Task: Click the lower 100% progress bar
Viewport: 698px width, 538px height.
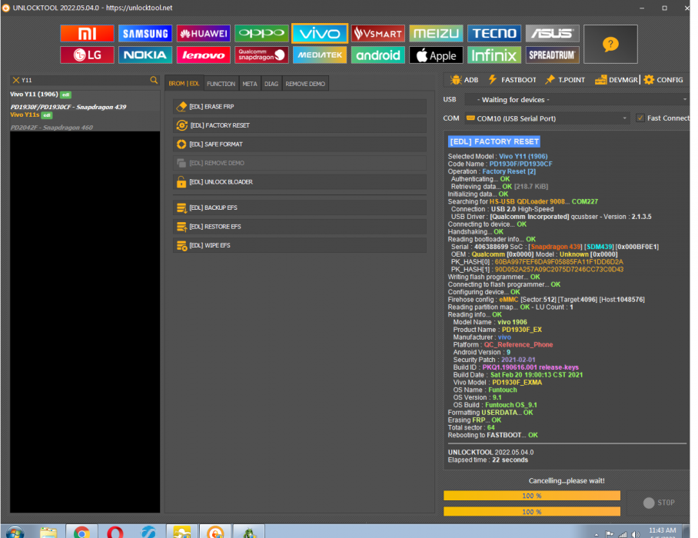Action: click(x=532, y=512)
